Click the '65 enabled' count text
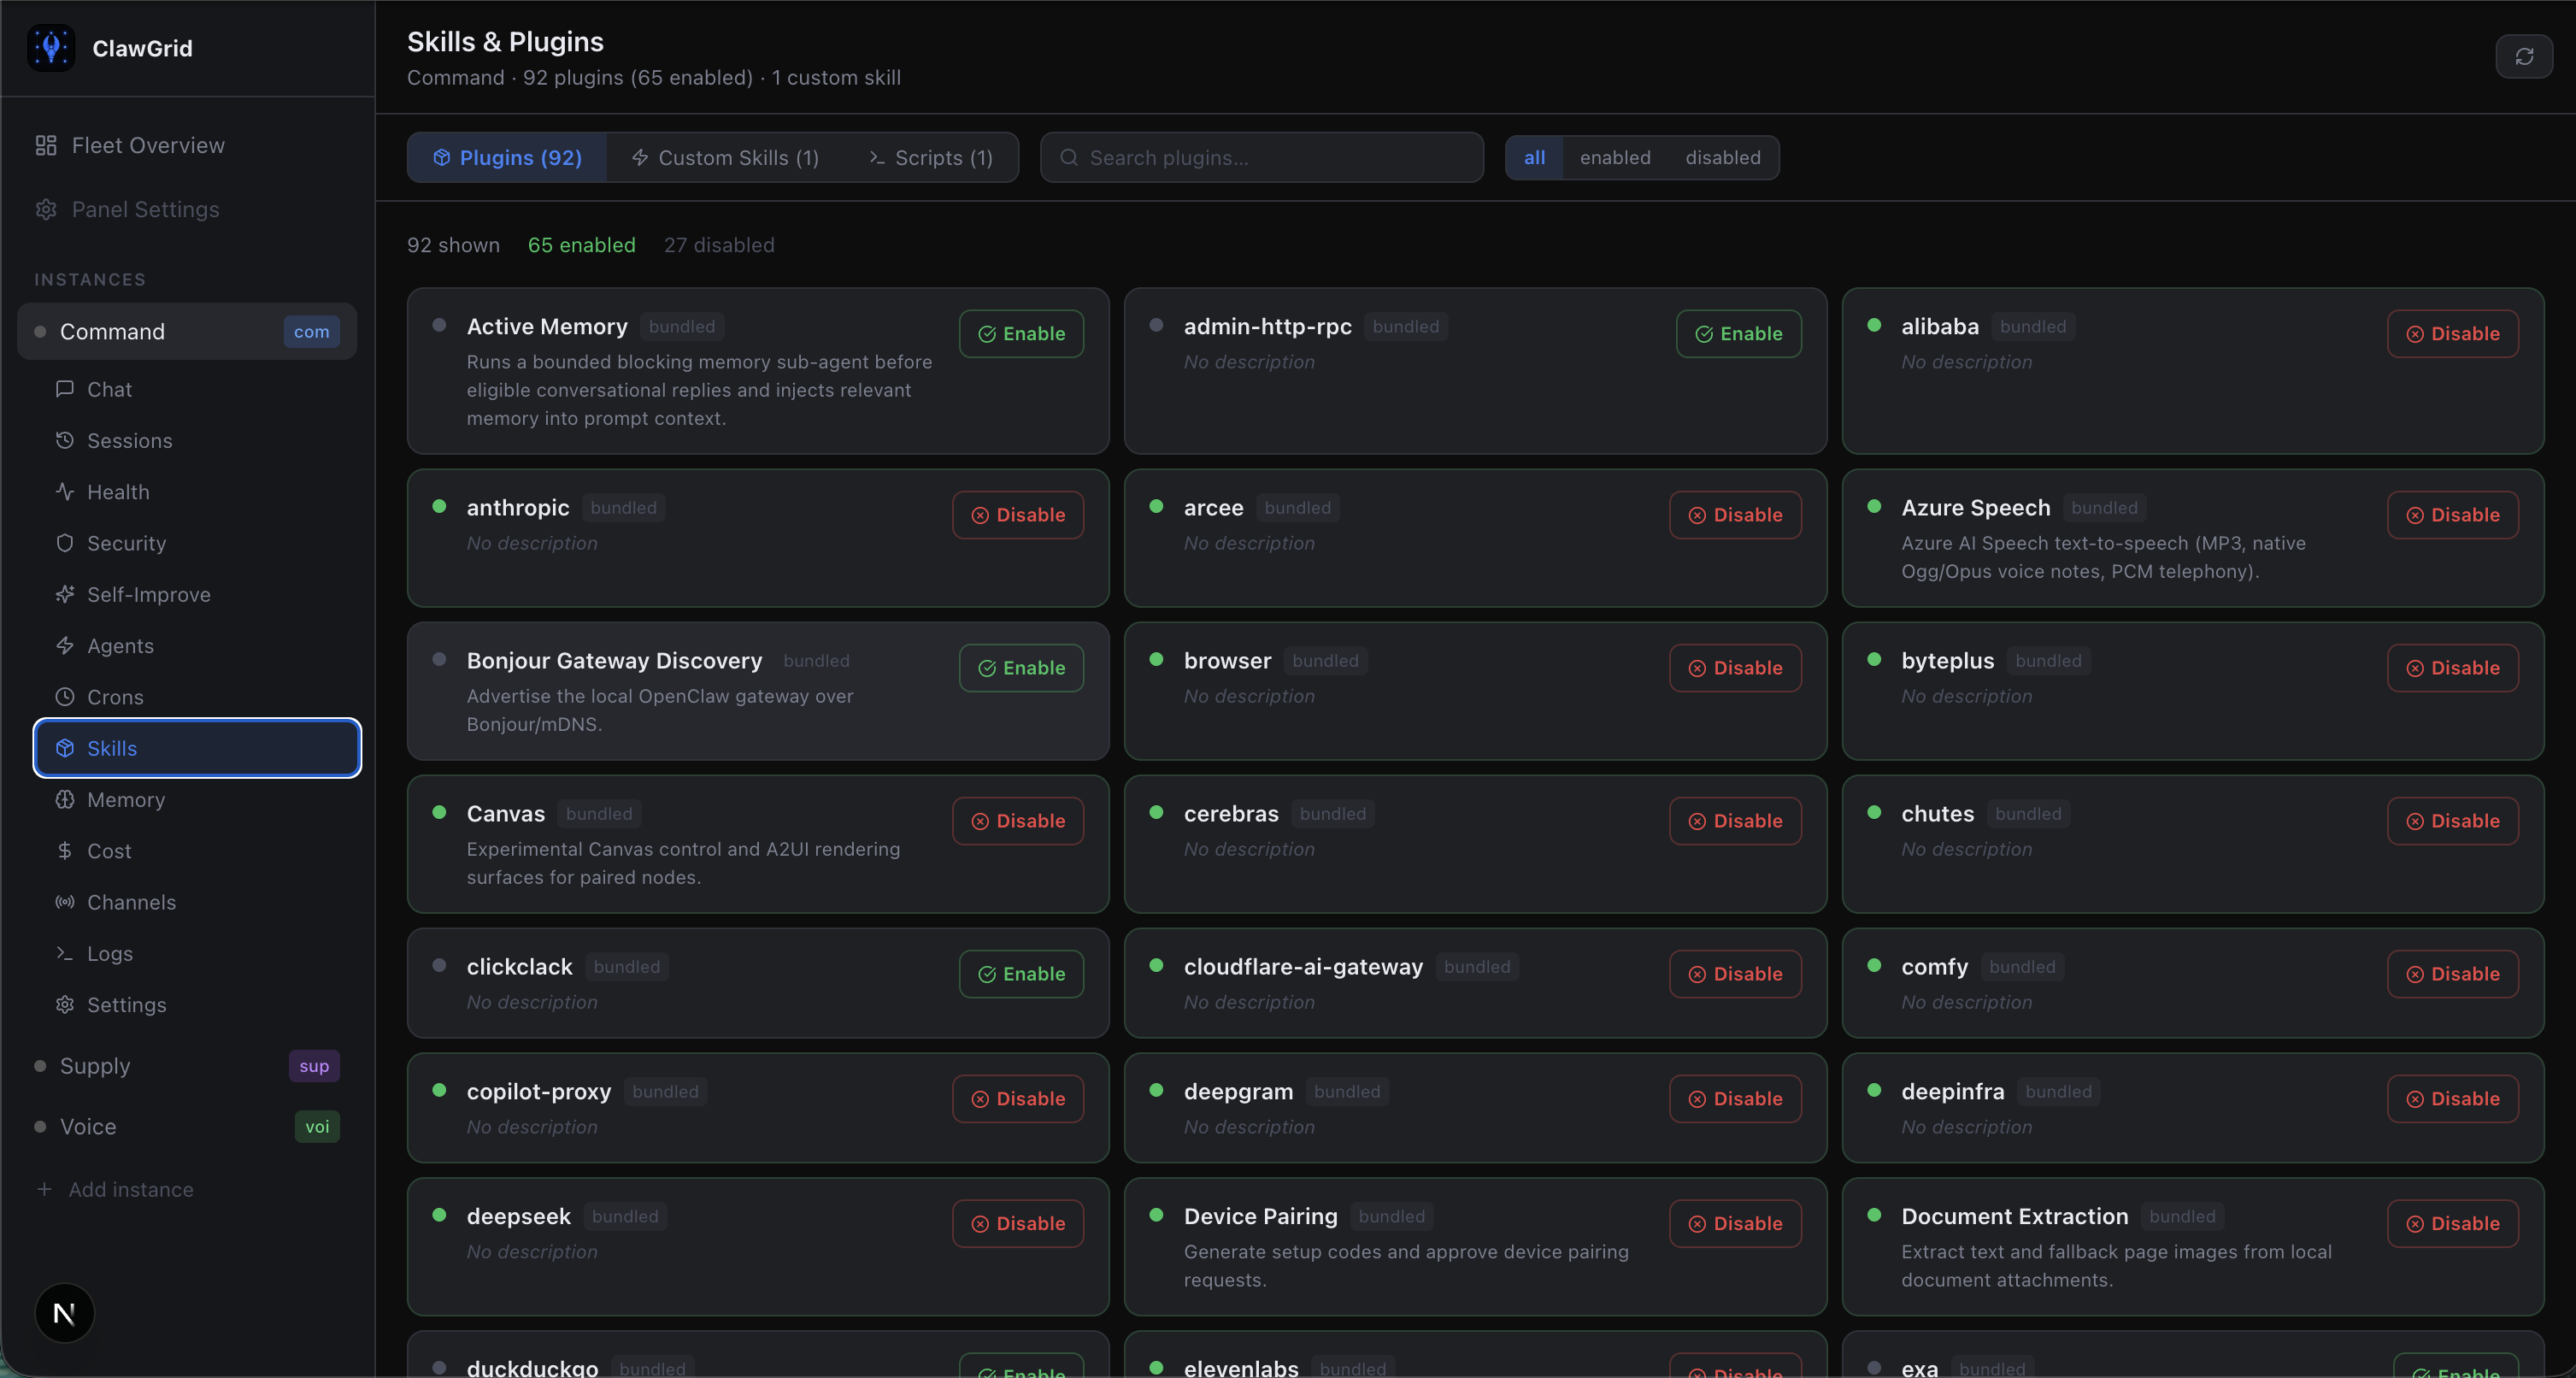2576x1378 pixels. pos(581,245)
